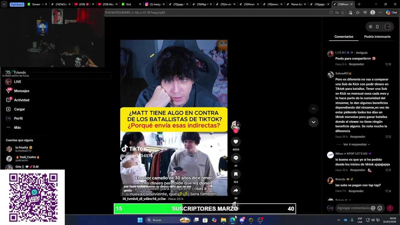
Task: Reply to Rodolfo's comment
Action: pos(356,191)
